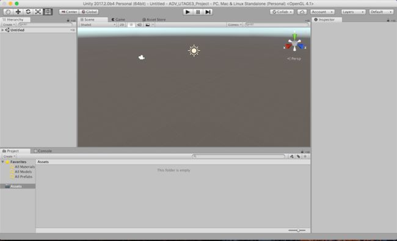Click the Assets breadcrumb label
This screenshot has height=241, width=397.
point(43,162)
